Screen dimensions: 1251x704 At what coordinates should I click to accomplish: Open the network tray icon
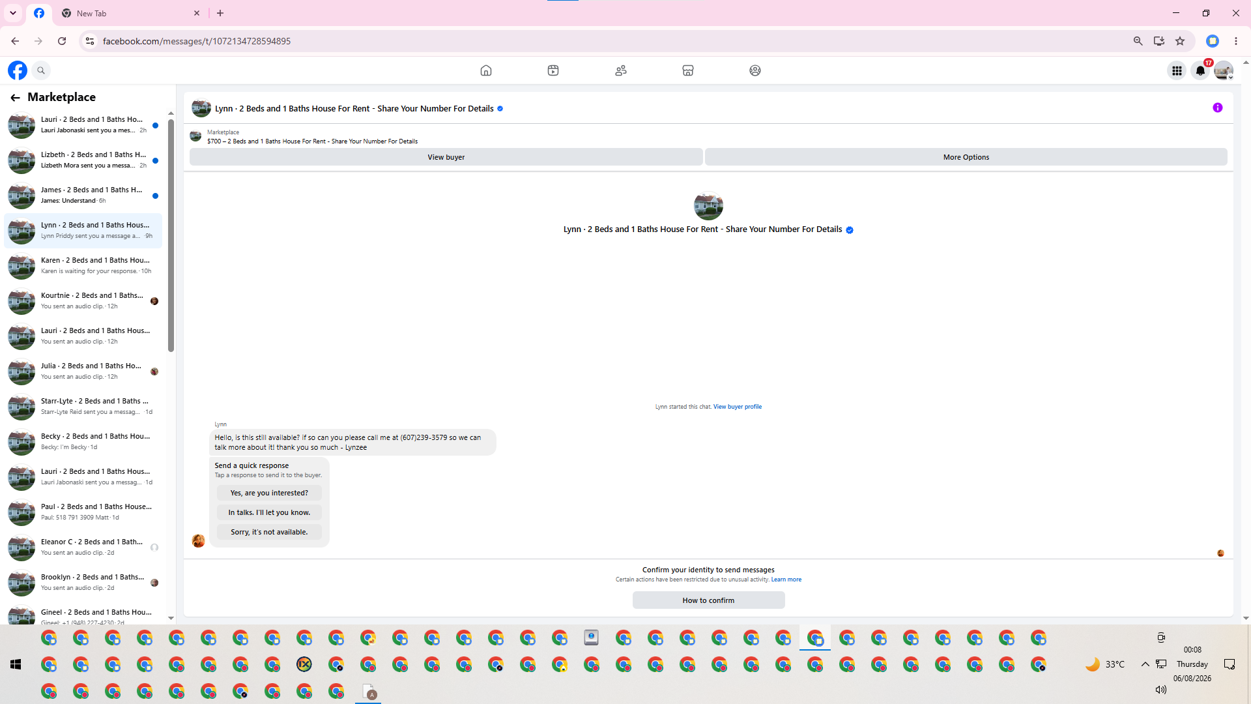click(1161, 664)
